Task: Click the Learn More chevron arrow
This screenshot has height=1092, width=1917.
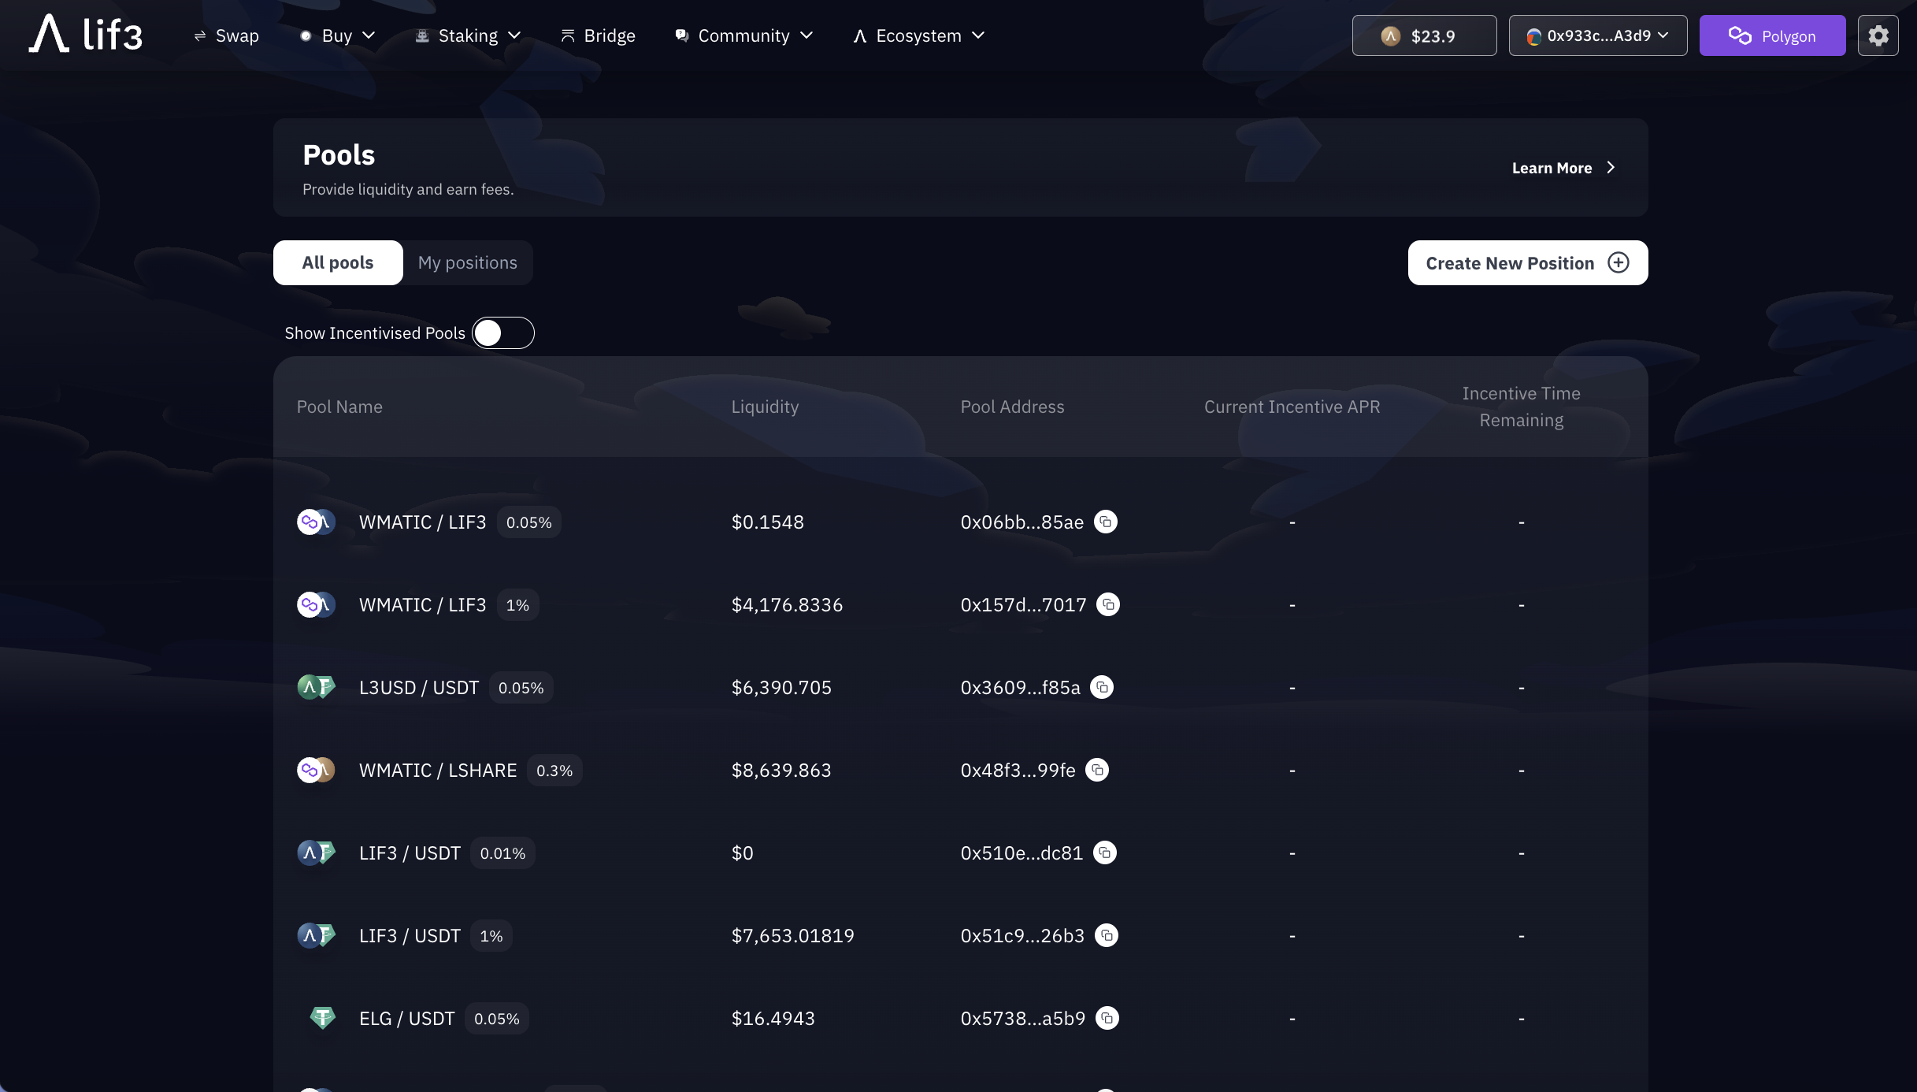Action: tap(1610, 168)
